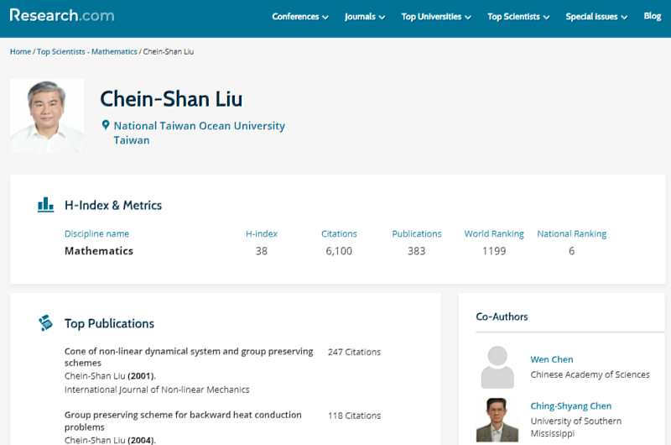Click the 247 Citations count

[x=354, y=352]
